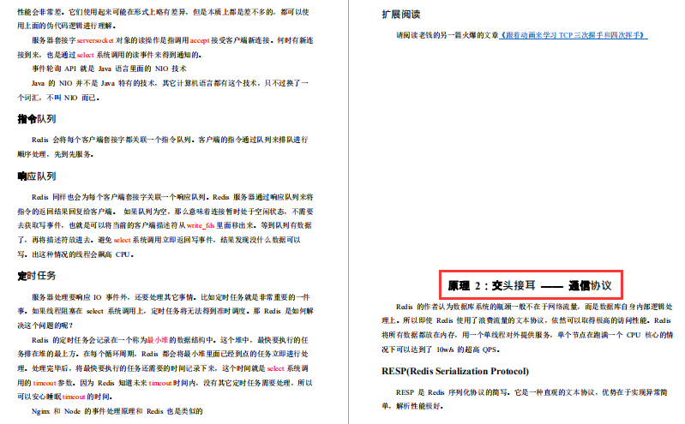685x424 pixels.
Task: Click the line ending 线程会飙高 CPU
Action: [75, 254]
